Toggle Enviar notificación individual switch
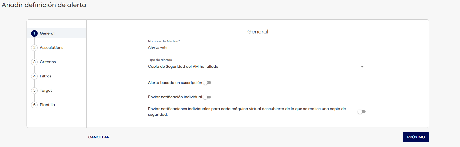The height and width of the screenshot is (147, 460). (207, 97)
